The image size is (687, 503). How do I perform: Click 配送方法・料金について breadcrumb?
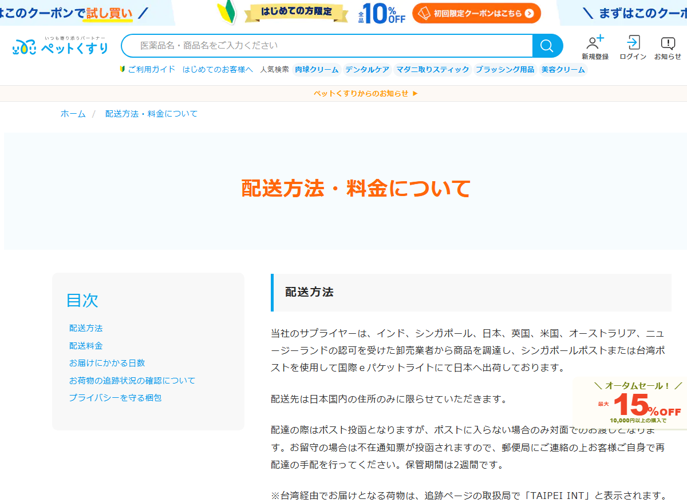click(151, 114)
